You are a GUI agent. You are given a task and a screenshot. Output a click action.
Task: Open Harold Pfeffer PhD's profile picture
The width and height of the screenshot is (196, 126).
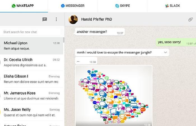coord(73,20)
